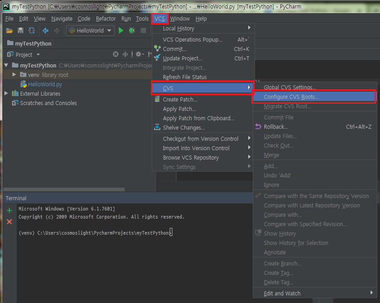The width and height of the screenshot is (380, 303).
Task: Close terminal session with red X icon
Action: (9, 222)
